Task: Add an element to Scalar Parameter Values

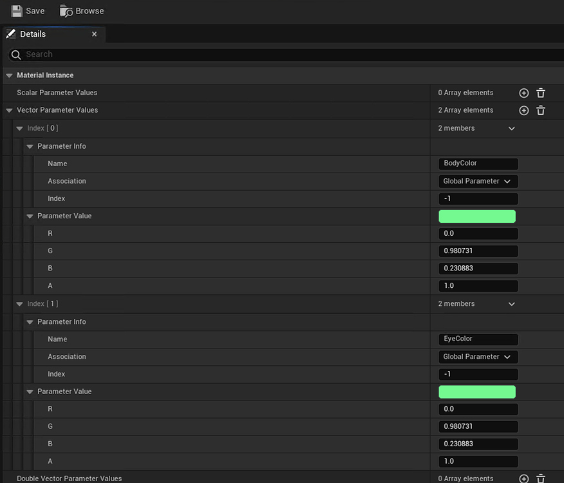Action: tap(523, 93)
